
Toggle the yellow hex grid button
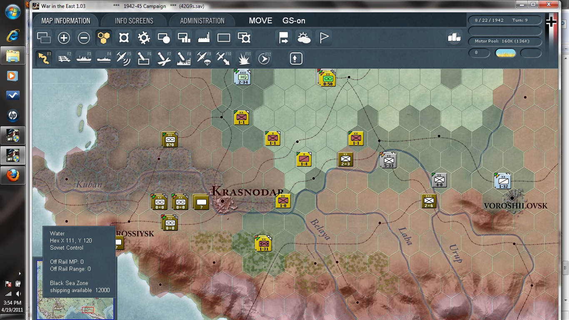point(104,38)
